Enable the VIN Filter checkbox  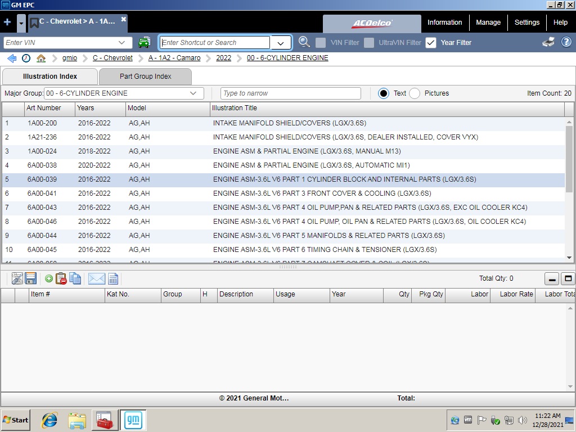(x=321, y=42)
